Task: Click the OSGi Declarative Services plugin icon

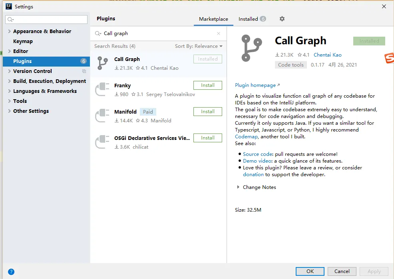Action: coord(102,142)
